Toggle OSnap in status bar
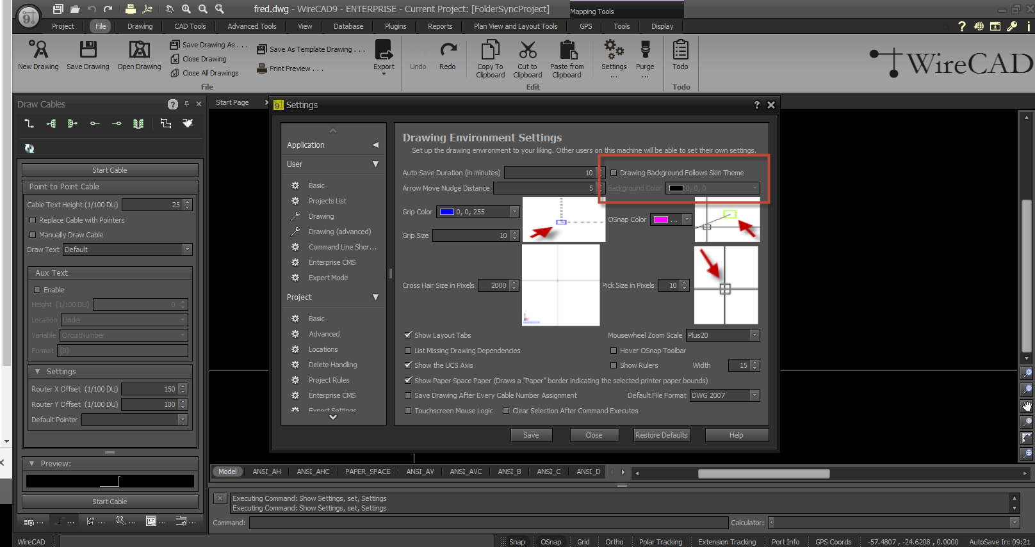 [551, 542]
